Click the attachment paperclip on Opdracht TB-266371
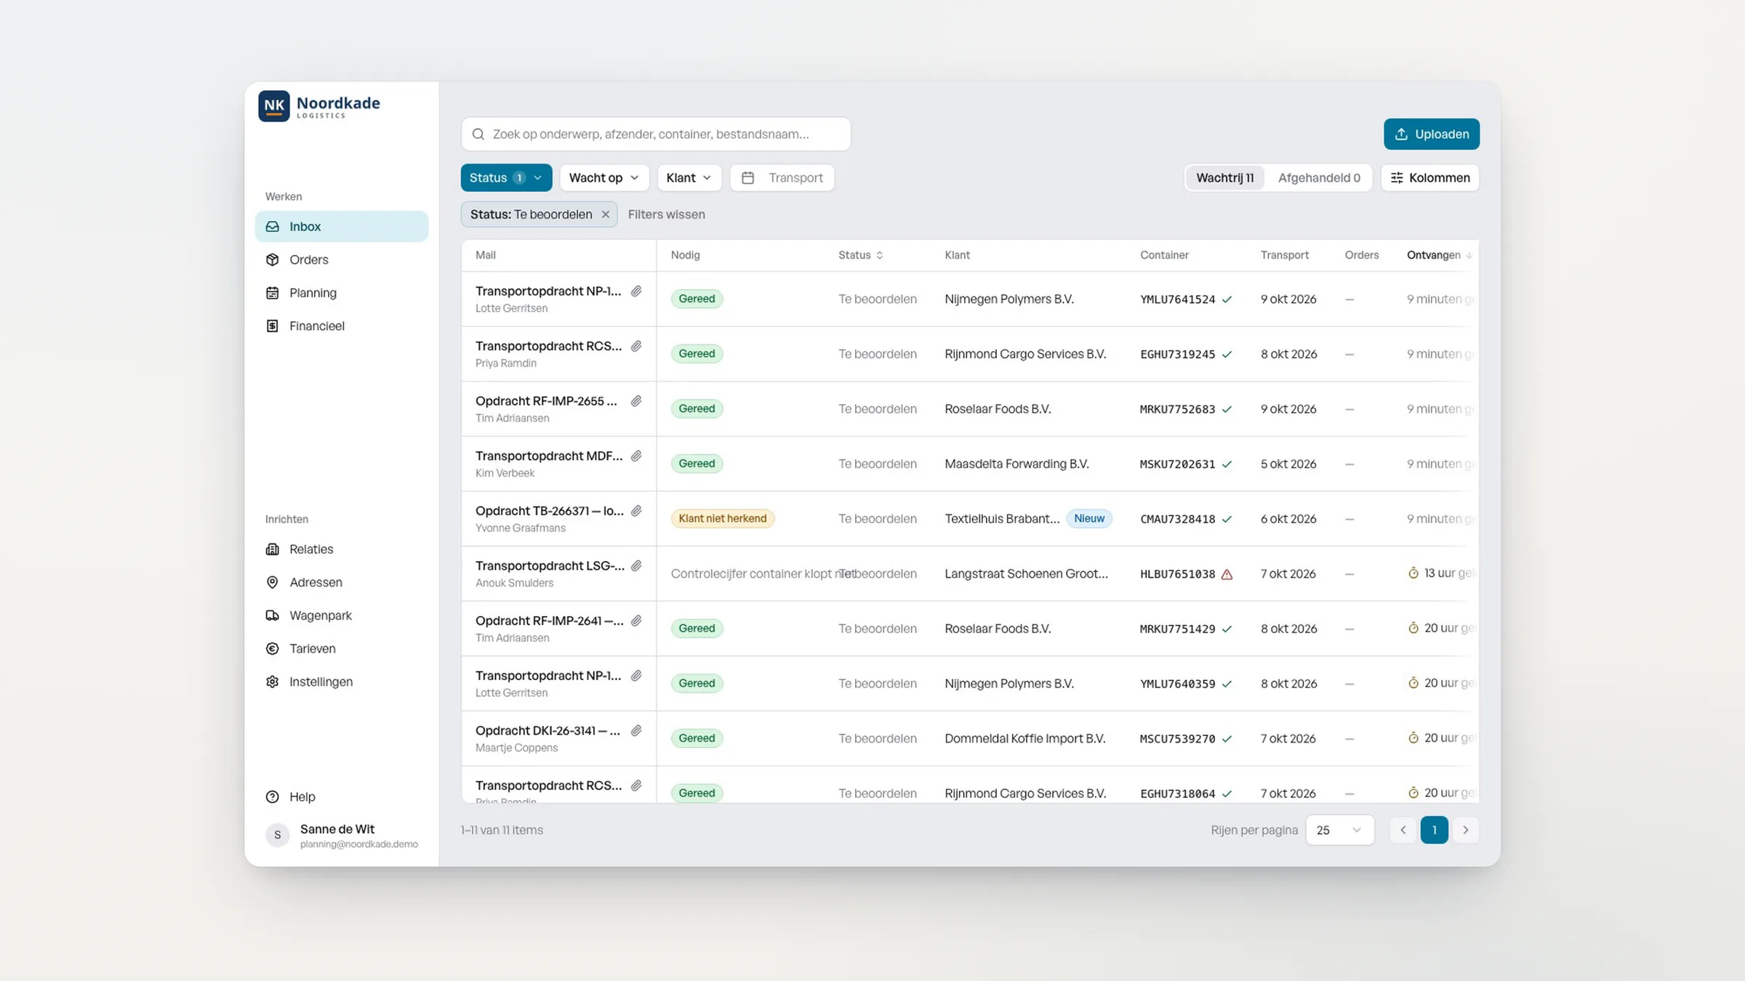The image size is (1745, 981). click(x=636, y=511)
